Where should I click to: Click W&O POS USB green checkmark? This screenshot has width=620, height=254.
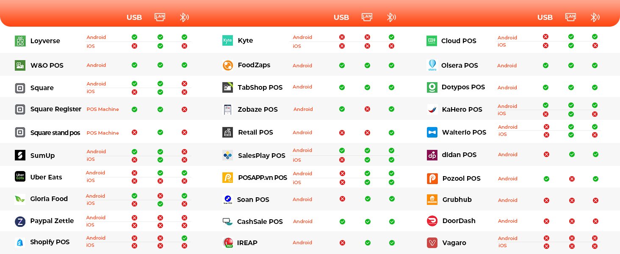tap(134, 65)
